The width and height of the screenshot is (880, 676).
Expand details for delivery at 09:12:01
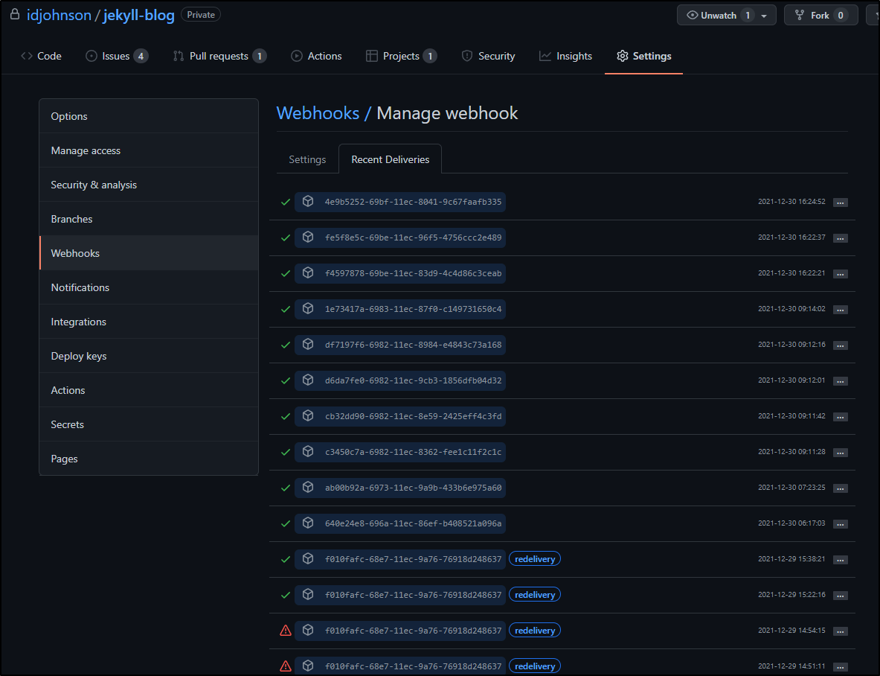click(840, 381)
